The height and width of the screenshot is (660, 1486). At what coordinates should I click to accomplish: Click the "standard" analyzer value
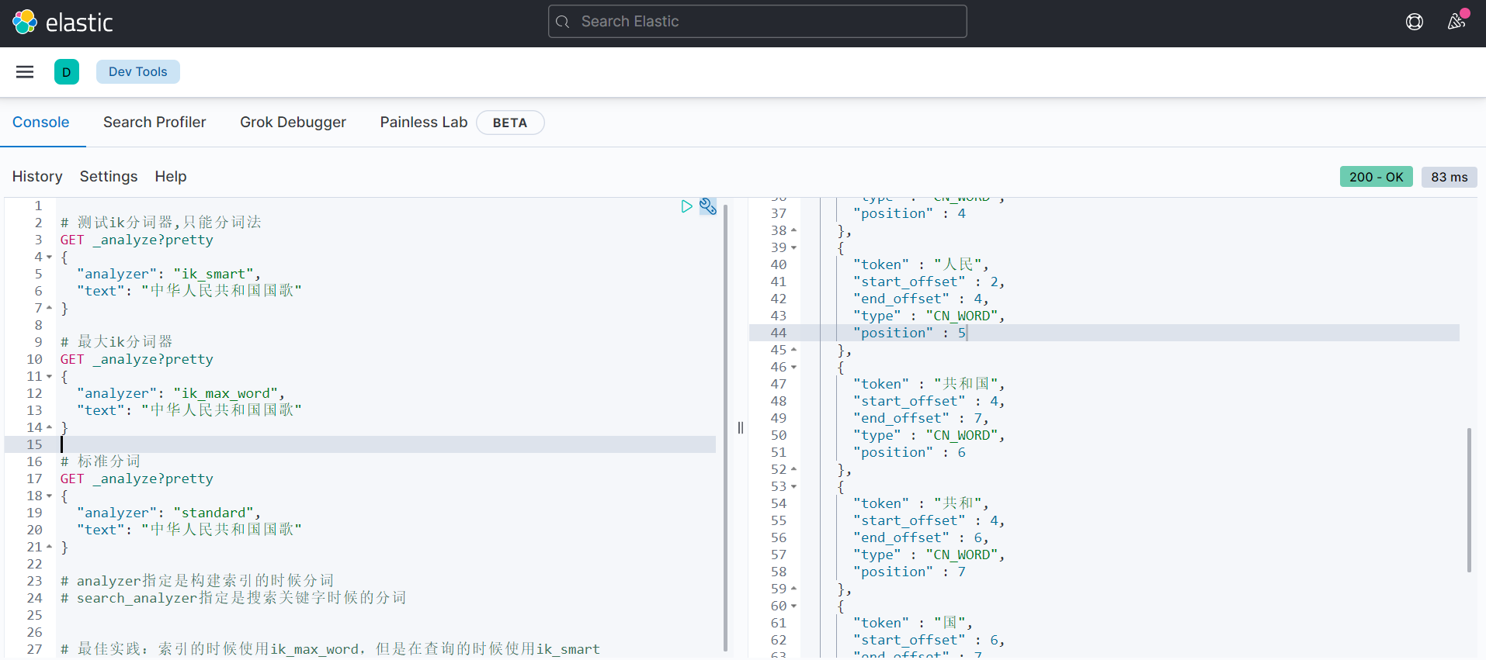click(214, 513)
